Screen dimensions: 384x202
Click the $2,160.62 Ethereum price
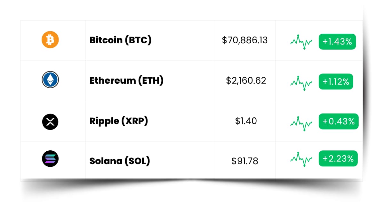(x=246, y=80)
